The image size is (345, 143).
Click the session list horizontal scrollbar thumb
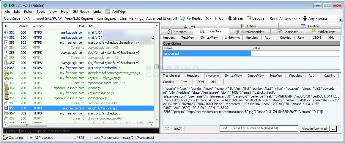pos(27,125)
